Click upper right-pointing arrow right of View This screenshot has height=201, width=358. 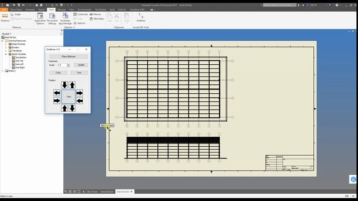coord(79,93)
